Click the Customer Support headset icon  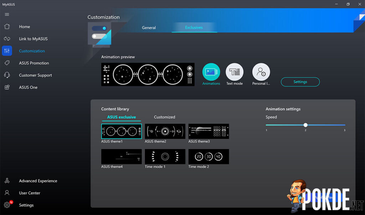point(7,75)
